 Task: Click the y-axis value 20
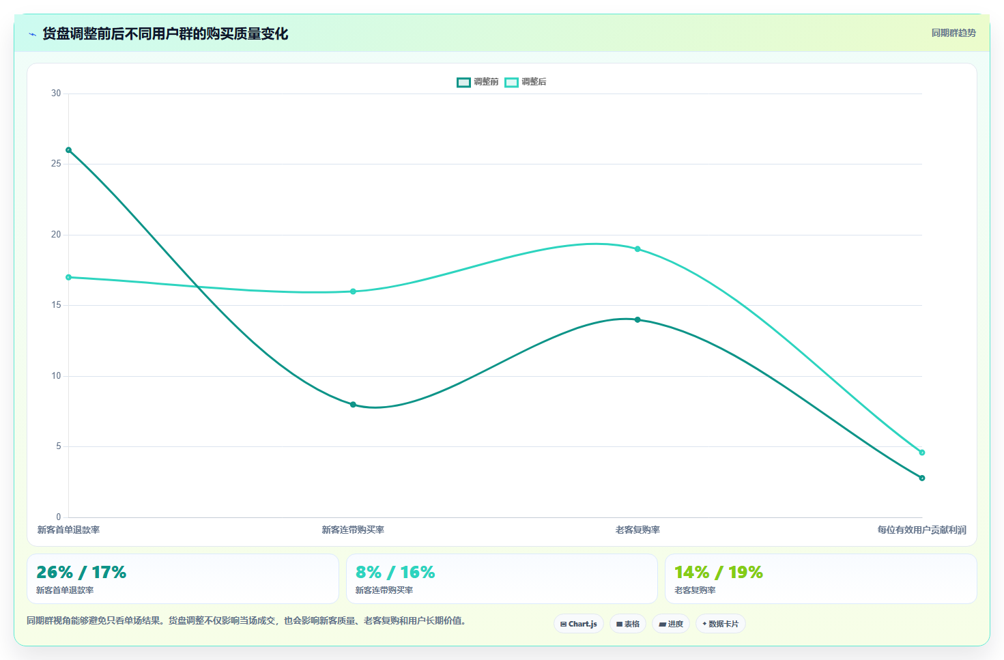coord(56,235)
